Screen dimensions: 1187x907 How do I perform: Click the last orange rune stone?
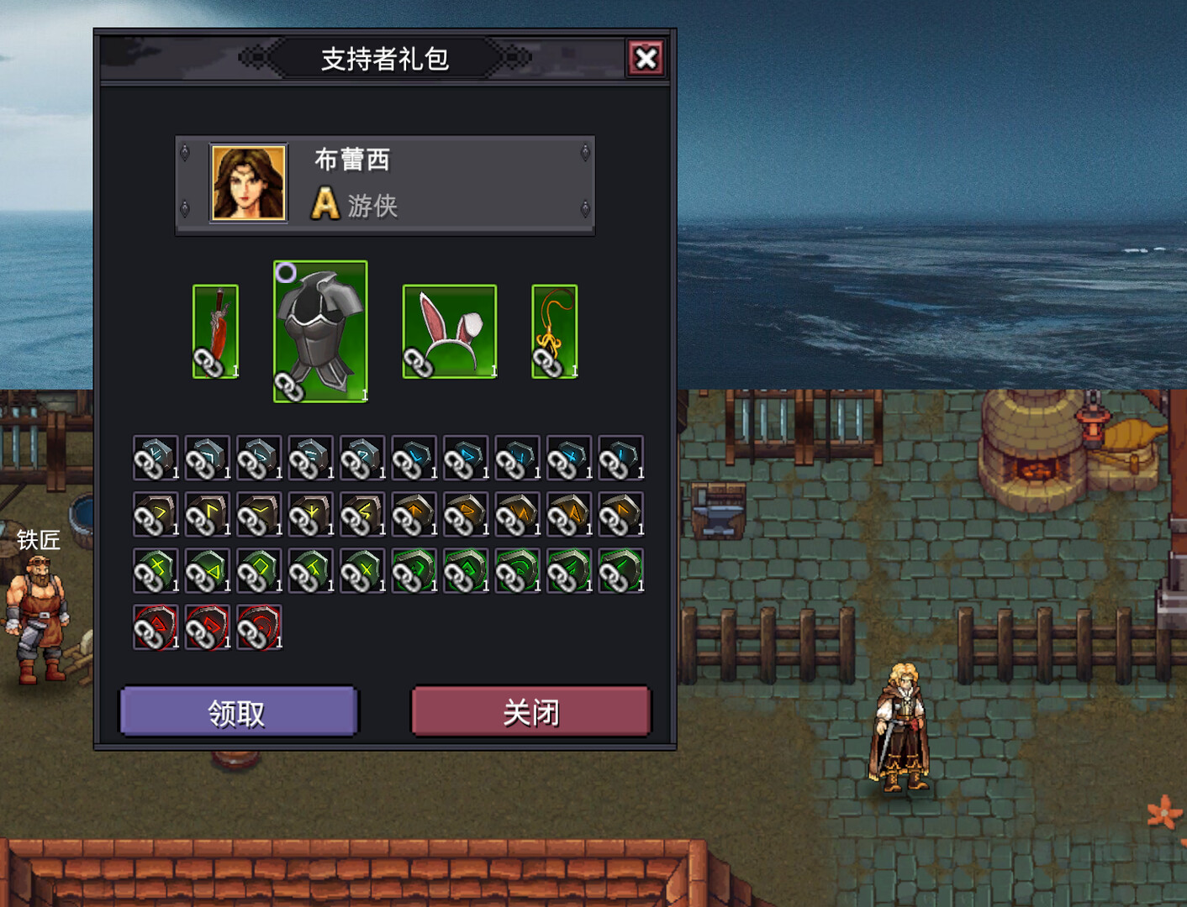(x=621, y=514)
